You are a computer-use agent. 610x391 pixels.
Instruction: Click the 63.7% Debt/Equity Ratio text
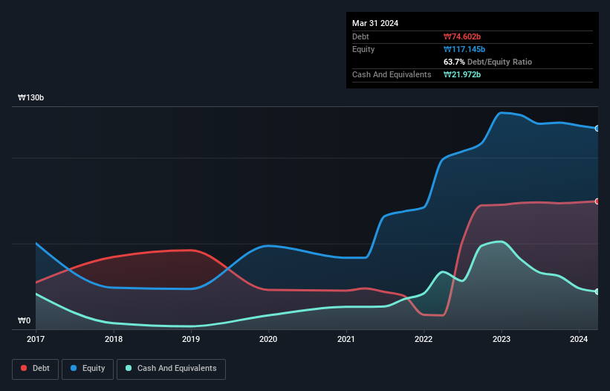(x=488, y=62)
